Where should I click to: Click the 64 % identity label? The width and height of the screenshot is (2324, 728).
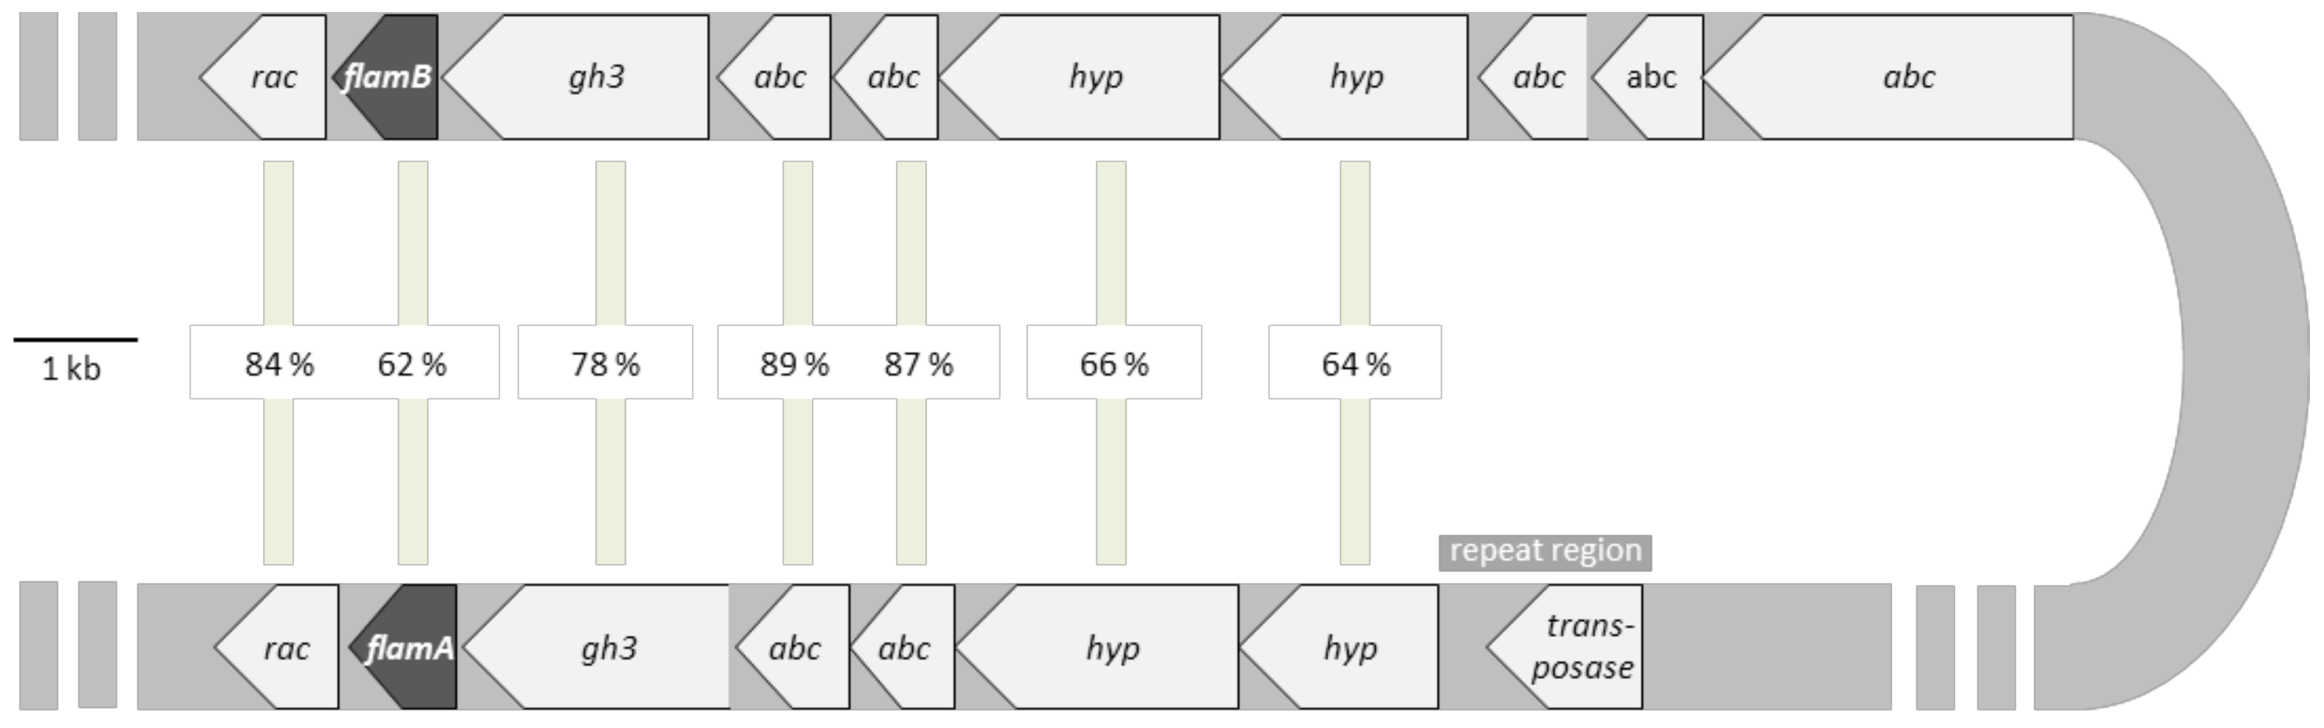pyautogui.click(x=1356, y=365)
